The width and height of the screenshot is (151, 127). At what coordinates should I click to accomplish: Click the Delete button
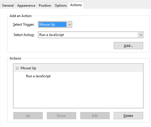128,116
